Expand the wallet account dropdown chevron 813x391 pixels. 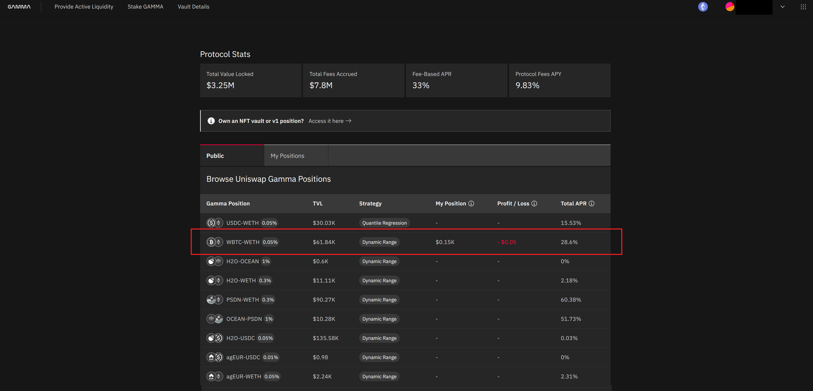coord(783,7)
